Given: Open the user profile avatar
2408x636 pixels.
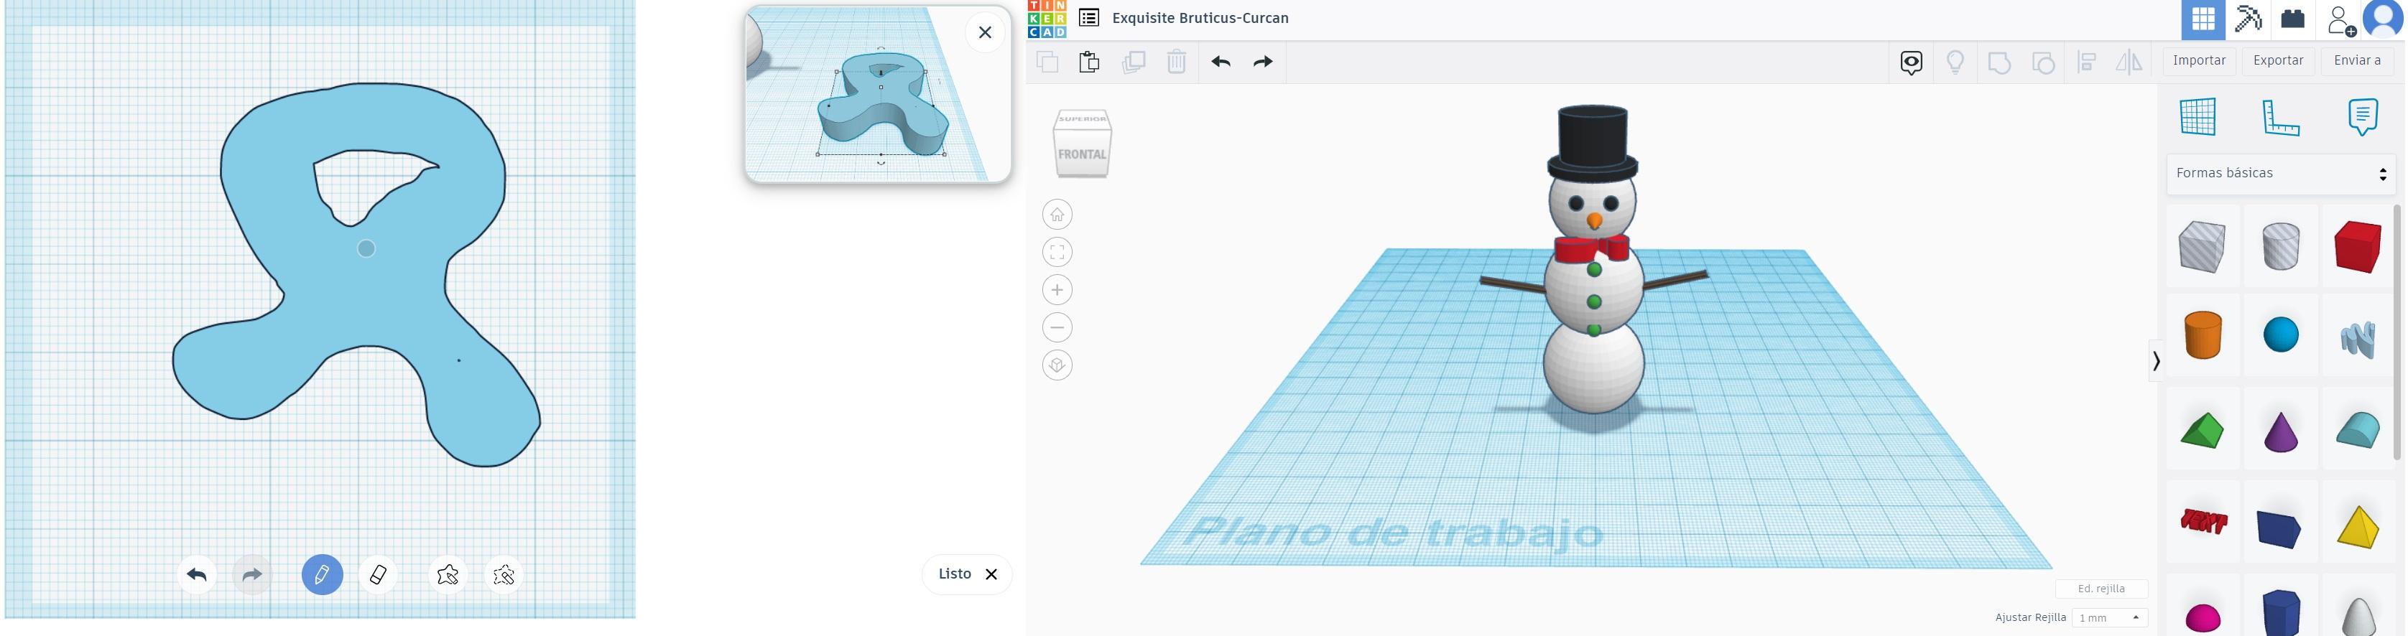Looking at the screenshot, I should coord(2382,19).
